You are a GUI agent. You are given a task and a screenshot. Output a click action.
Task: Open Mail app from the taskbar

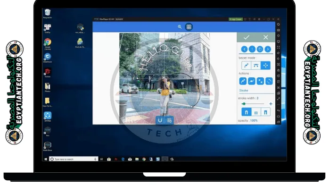[x=130, y=159]
